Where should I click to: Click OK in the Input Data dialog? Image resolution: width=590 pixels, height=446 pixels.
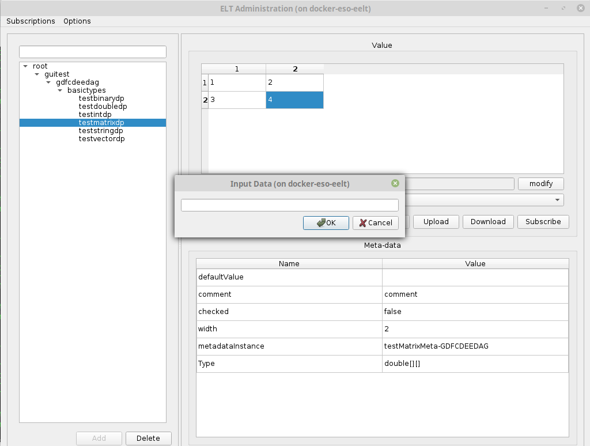click(326, 223)
